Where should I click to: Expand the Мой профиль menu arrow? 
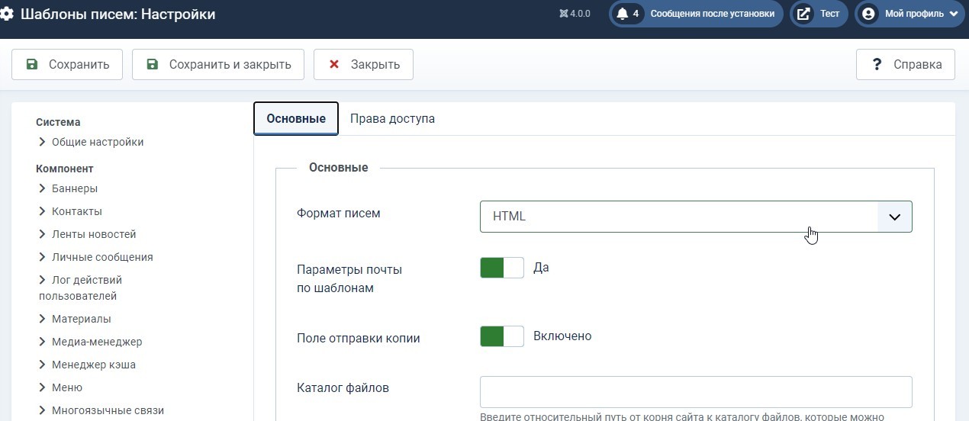tap(953, 14)
